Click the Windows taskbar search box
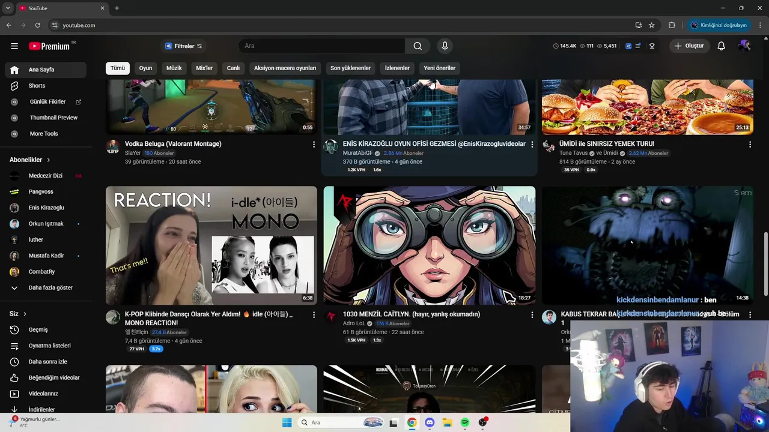The image size is (769, 432). pos(342,422)
